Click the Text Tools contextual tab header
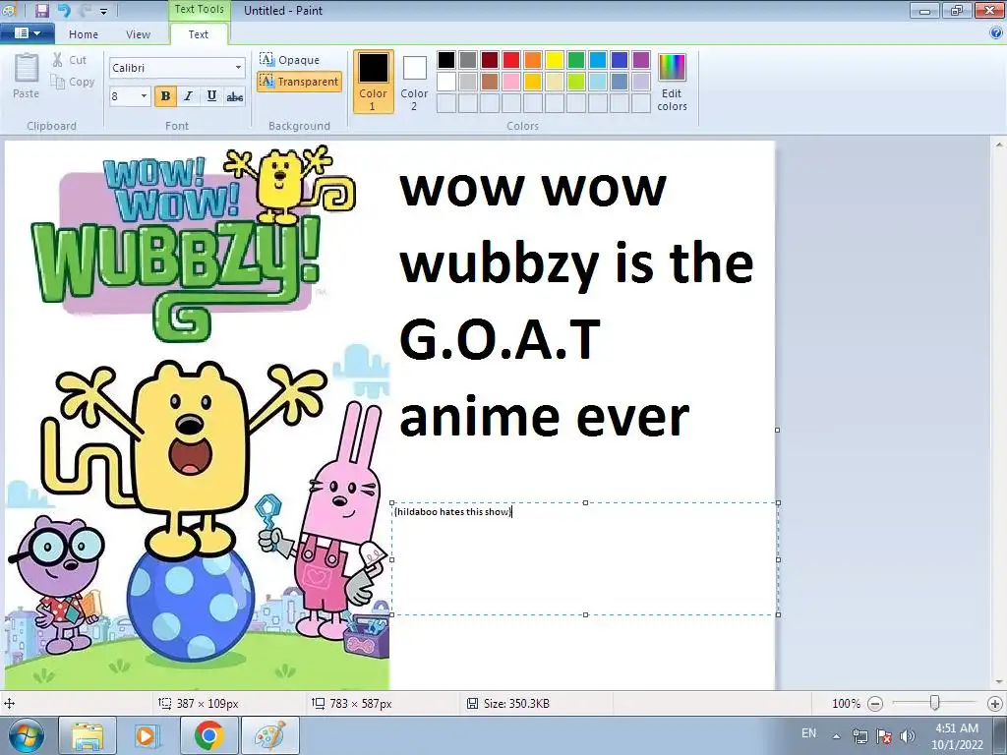Viewport: 1007px width, 755px height. [x=199, y=9]
